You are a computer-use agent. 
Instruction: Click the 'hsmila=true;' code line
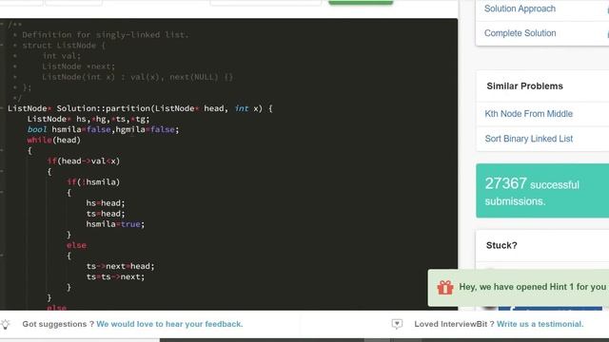pos(115,224)
